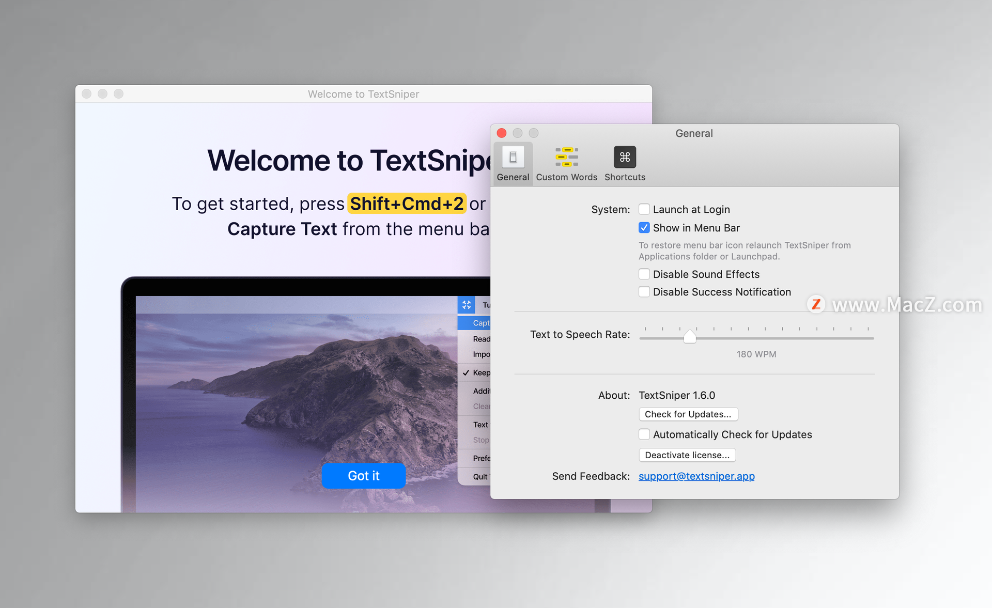Enable Launch at Login
The image size is (992, 608).
(644, 209)
